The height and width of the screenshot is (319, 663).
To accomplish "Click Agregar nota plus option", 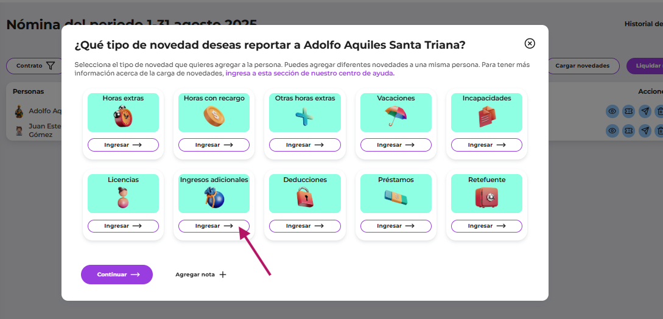I will [x=201, y=275].
